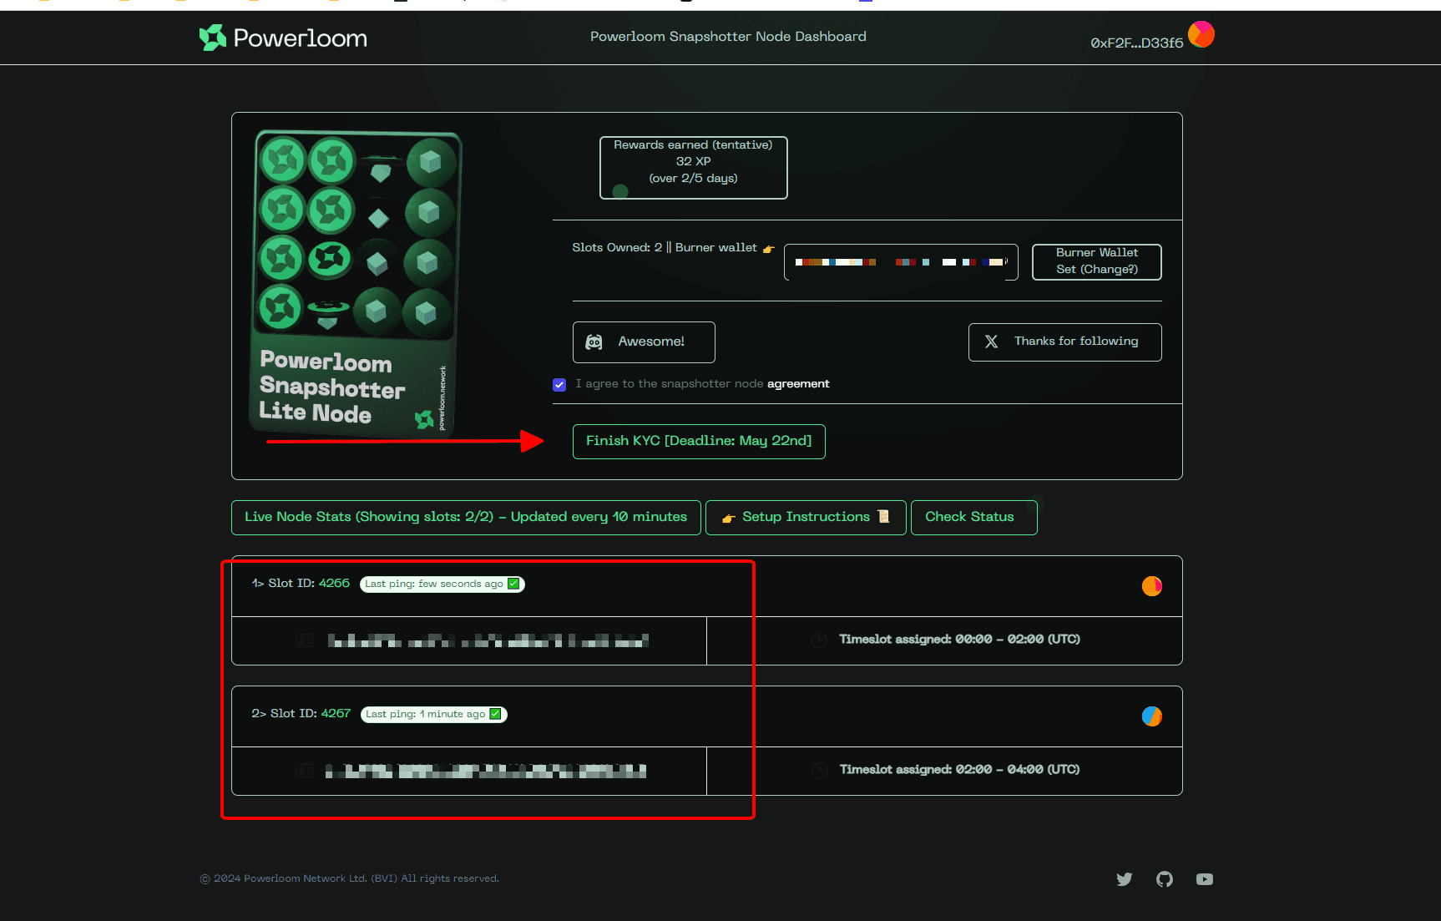
Task: Click Finish KYC [Deadline: May 22nd] button
Action: tap(699, 441)
